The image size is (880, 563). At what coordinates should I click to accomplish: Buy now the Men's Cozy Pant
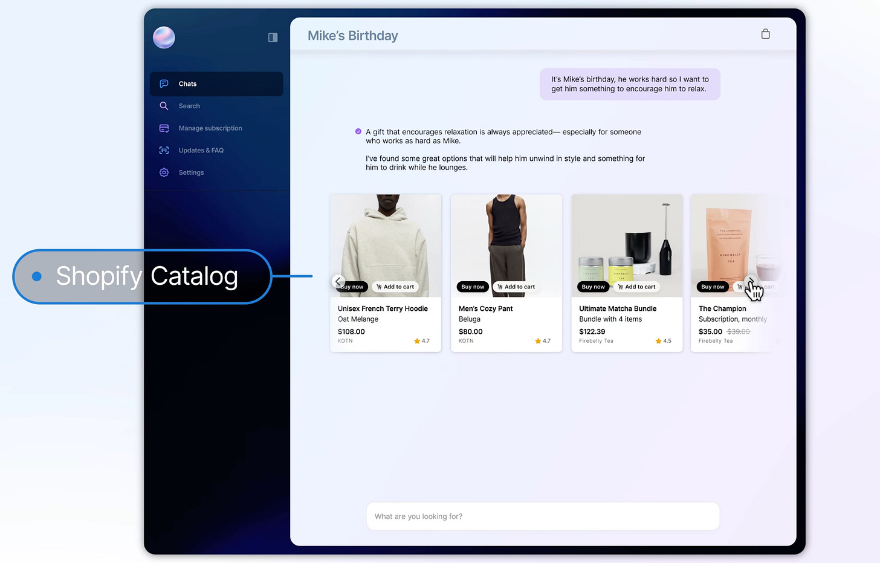[x=473, y=287]
